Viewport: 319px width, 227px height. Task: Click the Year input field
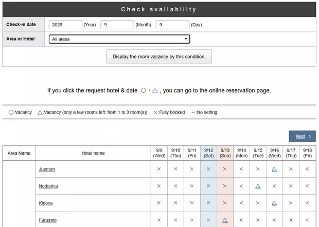(65, 25)
